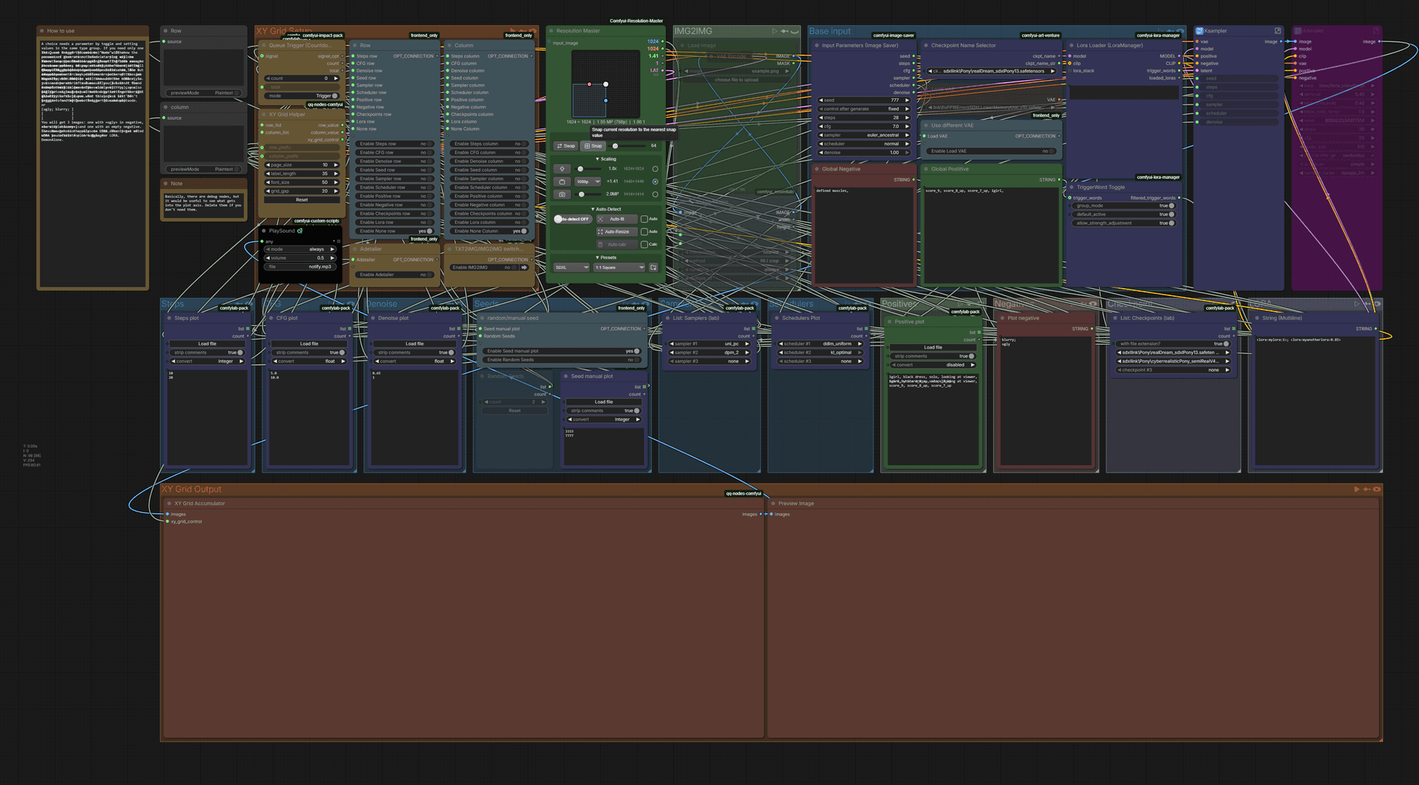Click the XY Grid Output group bypass icon
This screenshot has width=1419, height=785.
click(x=1367, y=489)
